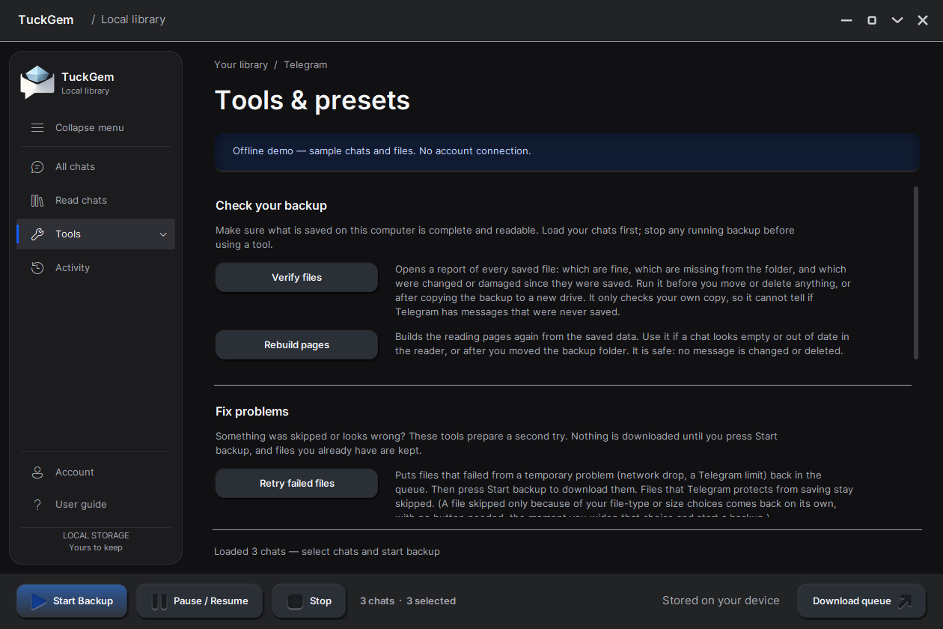Go to Read chats section
Screen dimensions: 943x629
pos(96,201)
